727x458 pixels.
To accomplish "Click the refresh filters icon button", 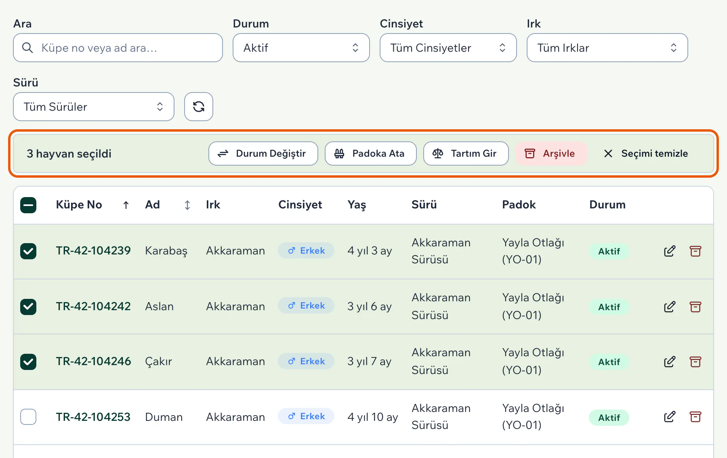I will (x=199, y=107).
